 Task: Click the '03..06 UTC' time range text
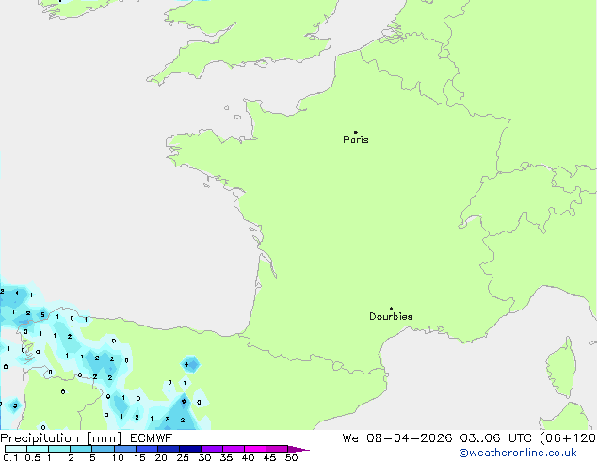pyautogui.click(x=496, y=438)
